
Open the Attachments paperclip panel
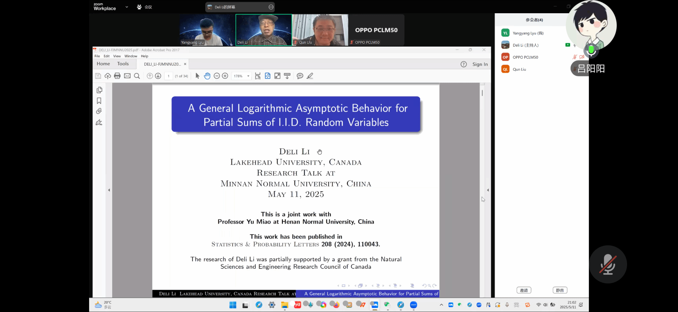(x=99, y=111)
